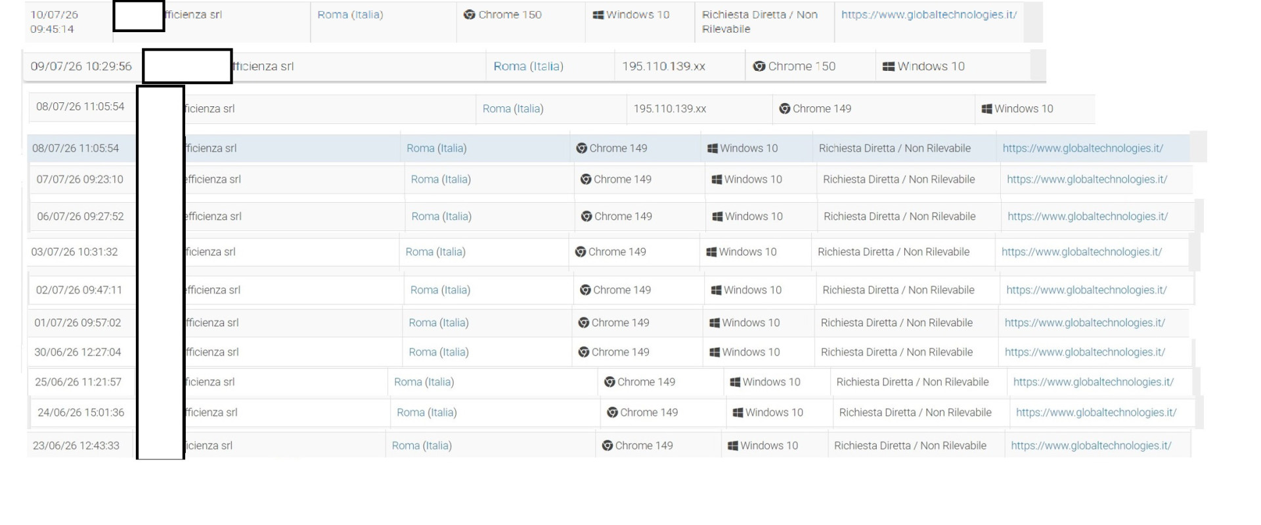Open globaltechnologies.it link in 02/07/26 row
Screen dimensions: 1261x525
(1086, 290)
